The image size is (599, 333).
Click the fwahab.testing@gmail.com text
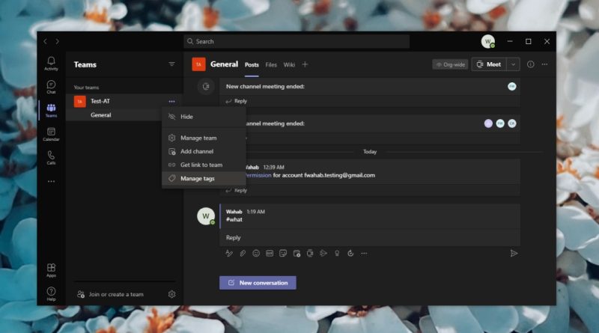pos(340,175)
